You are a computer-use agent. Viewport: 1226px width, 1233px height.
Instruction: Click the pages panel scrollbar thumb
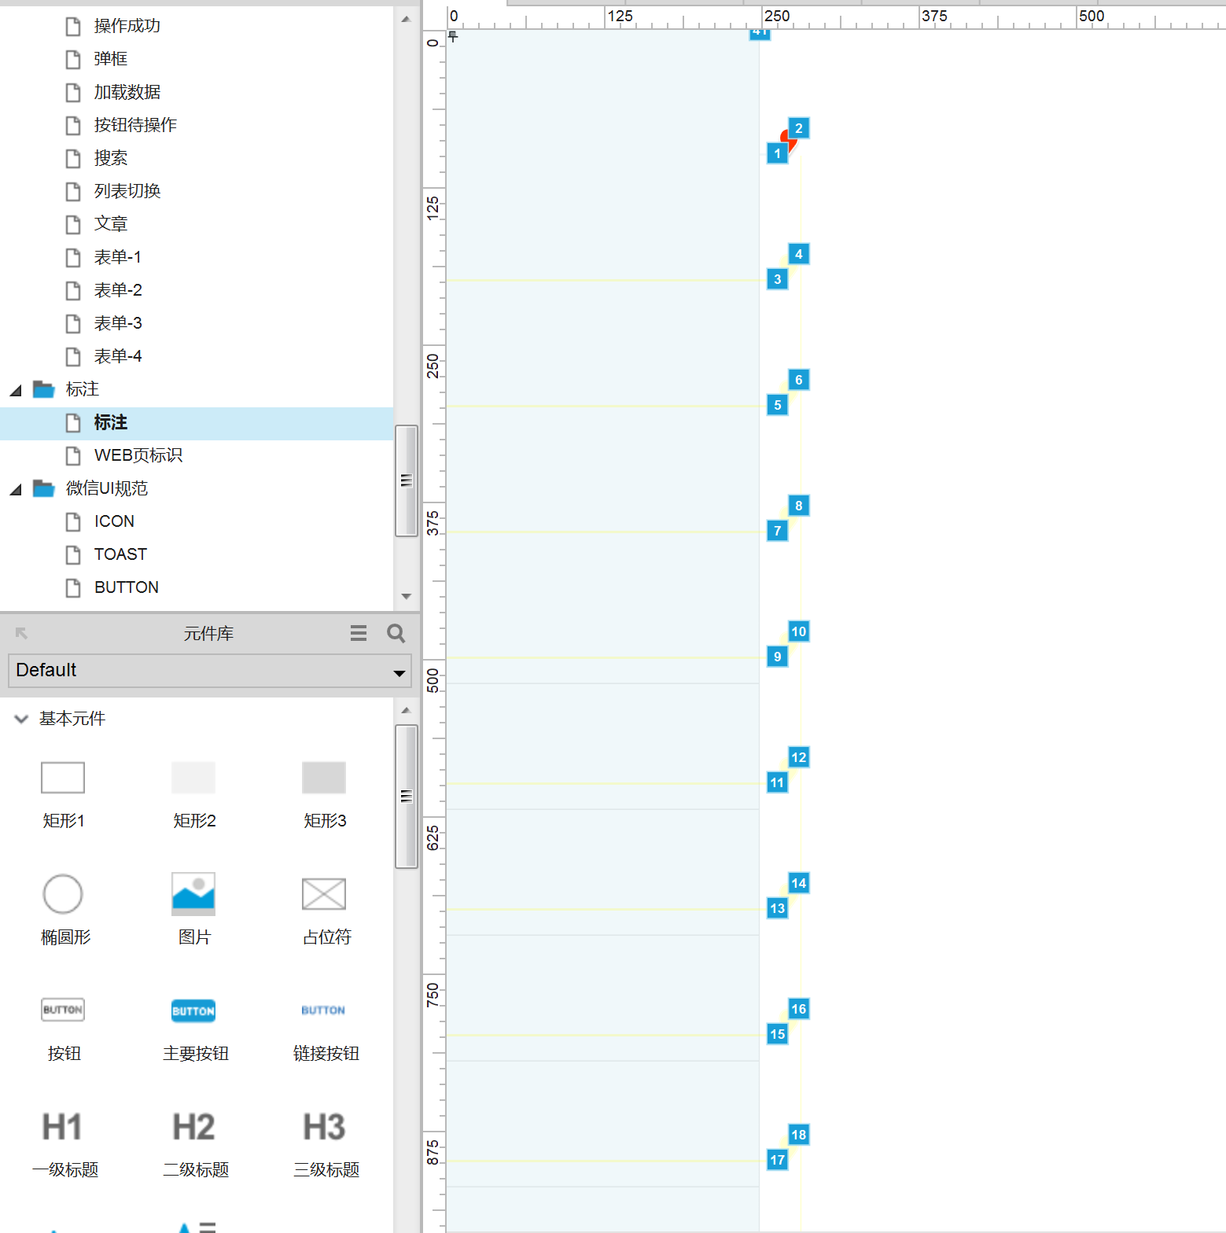(x=407, y=480)
